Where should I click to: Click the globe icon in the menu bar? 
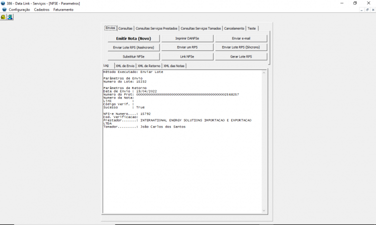[x=5, y=9]
